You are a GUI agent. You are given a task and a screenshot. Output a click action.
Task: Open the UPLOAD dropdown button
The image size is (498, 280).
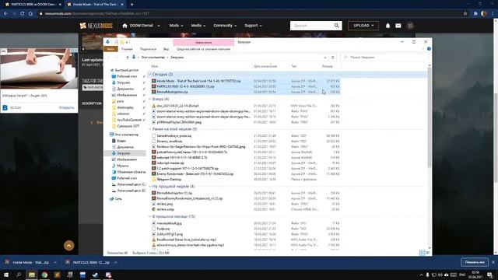(363, 26)
